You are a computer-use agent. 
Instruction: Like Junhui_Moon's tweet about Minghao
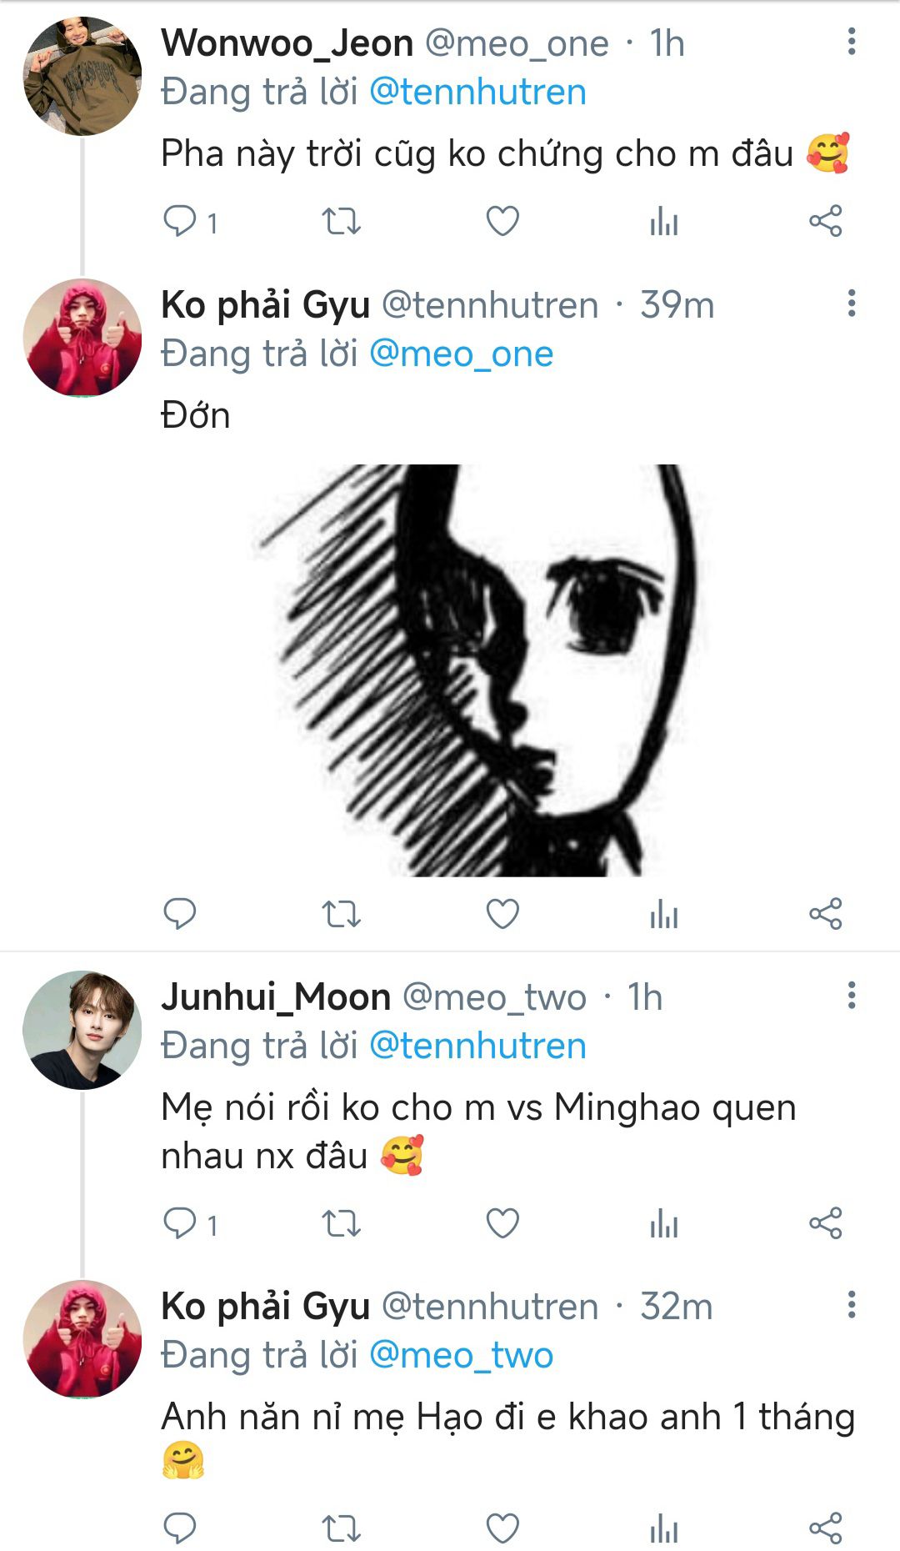click(502, 1224)
